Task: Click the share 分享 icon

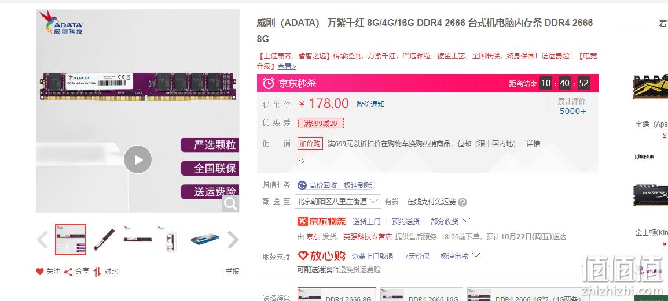Action: (68, 272)
